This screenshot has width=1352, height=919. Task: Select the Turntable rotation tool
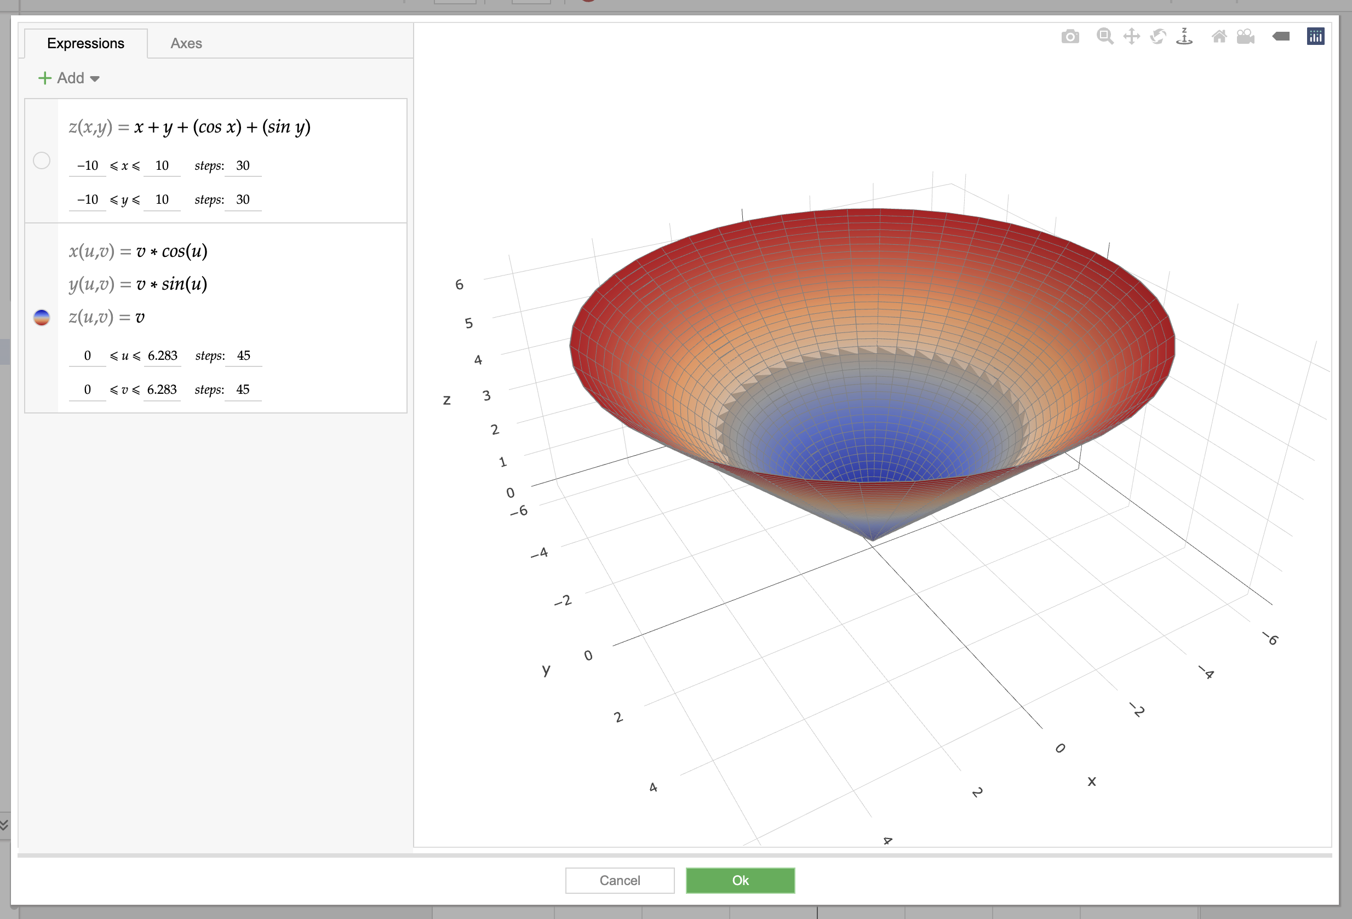click(x=1184, y=36)
